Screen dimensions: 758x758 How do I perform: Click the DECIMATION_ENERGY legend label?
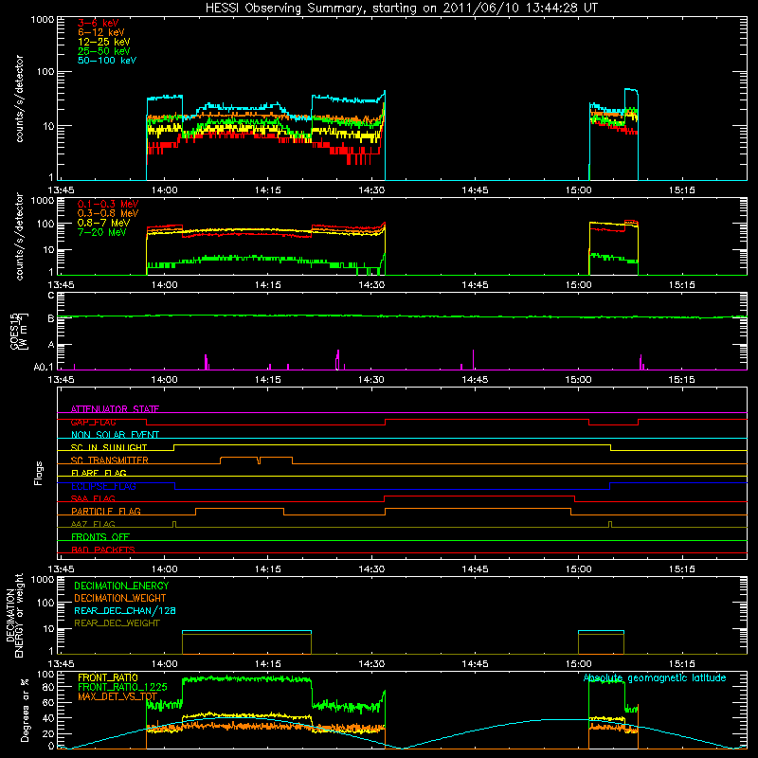[121, 586]
